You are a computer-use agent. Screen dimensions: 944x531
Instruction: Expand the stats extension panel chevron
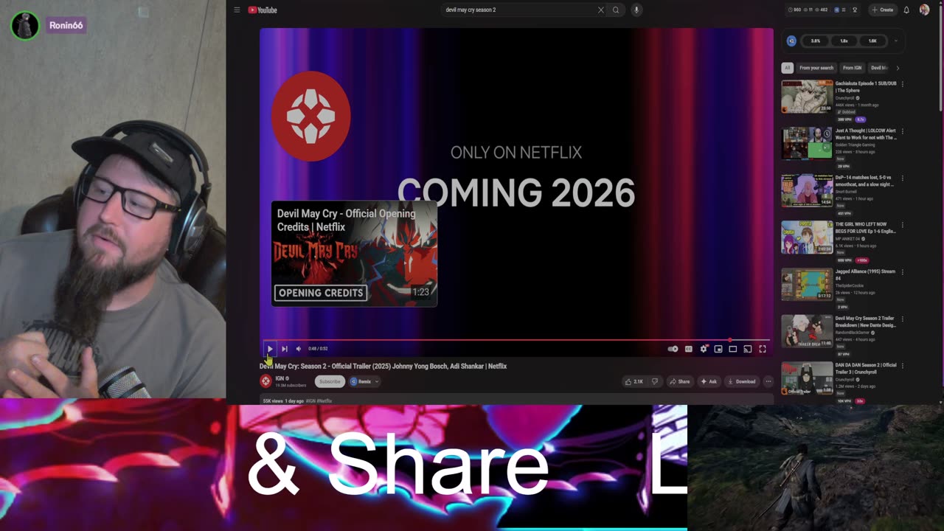[x=896, y=41]
